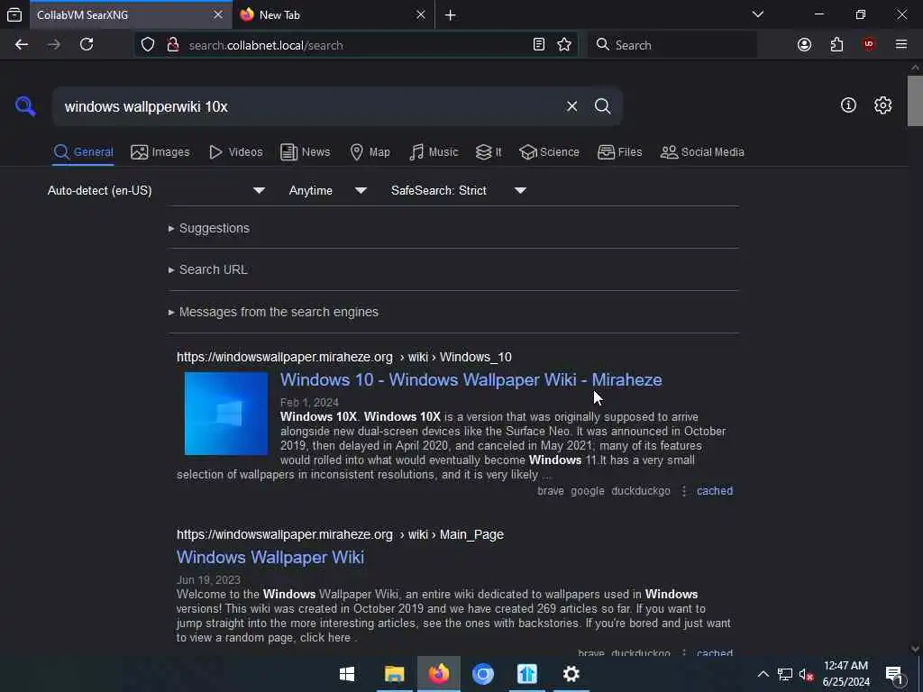Clear the search query with X
Viewport: 923px width, 692px height.
coord(571,106)
